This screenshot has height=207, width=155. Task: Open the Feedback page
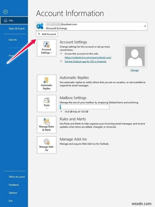click(x=14, y=185)
